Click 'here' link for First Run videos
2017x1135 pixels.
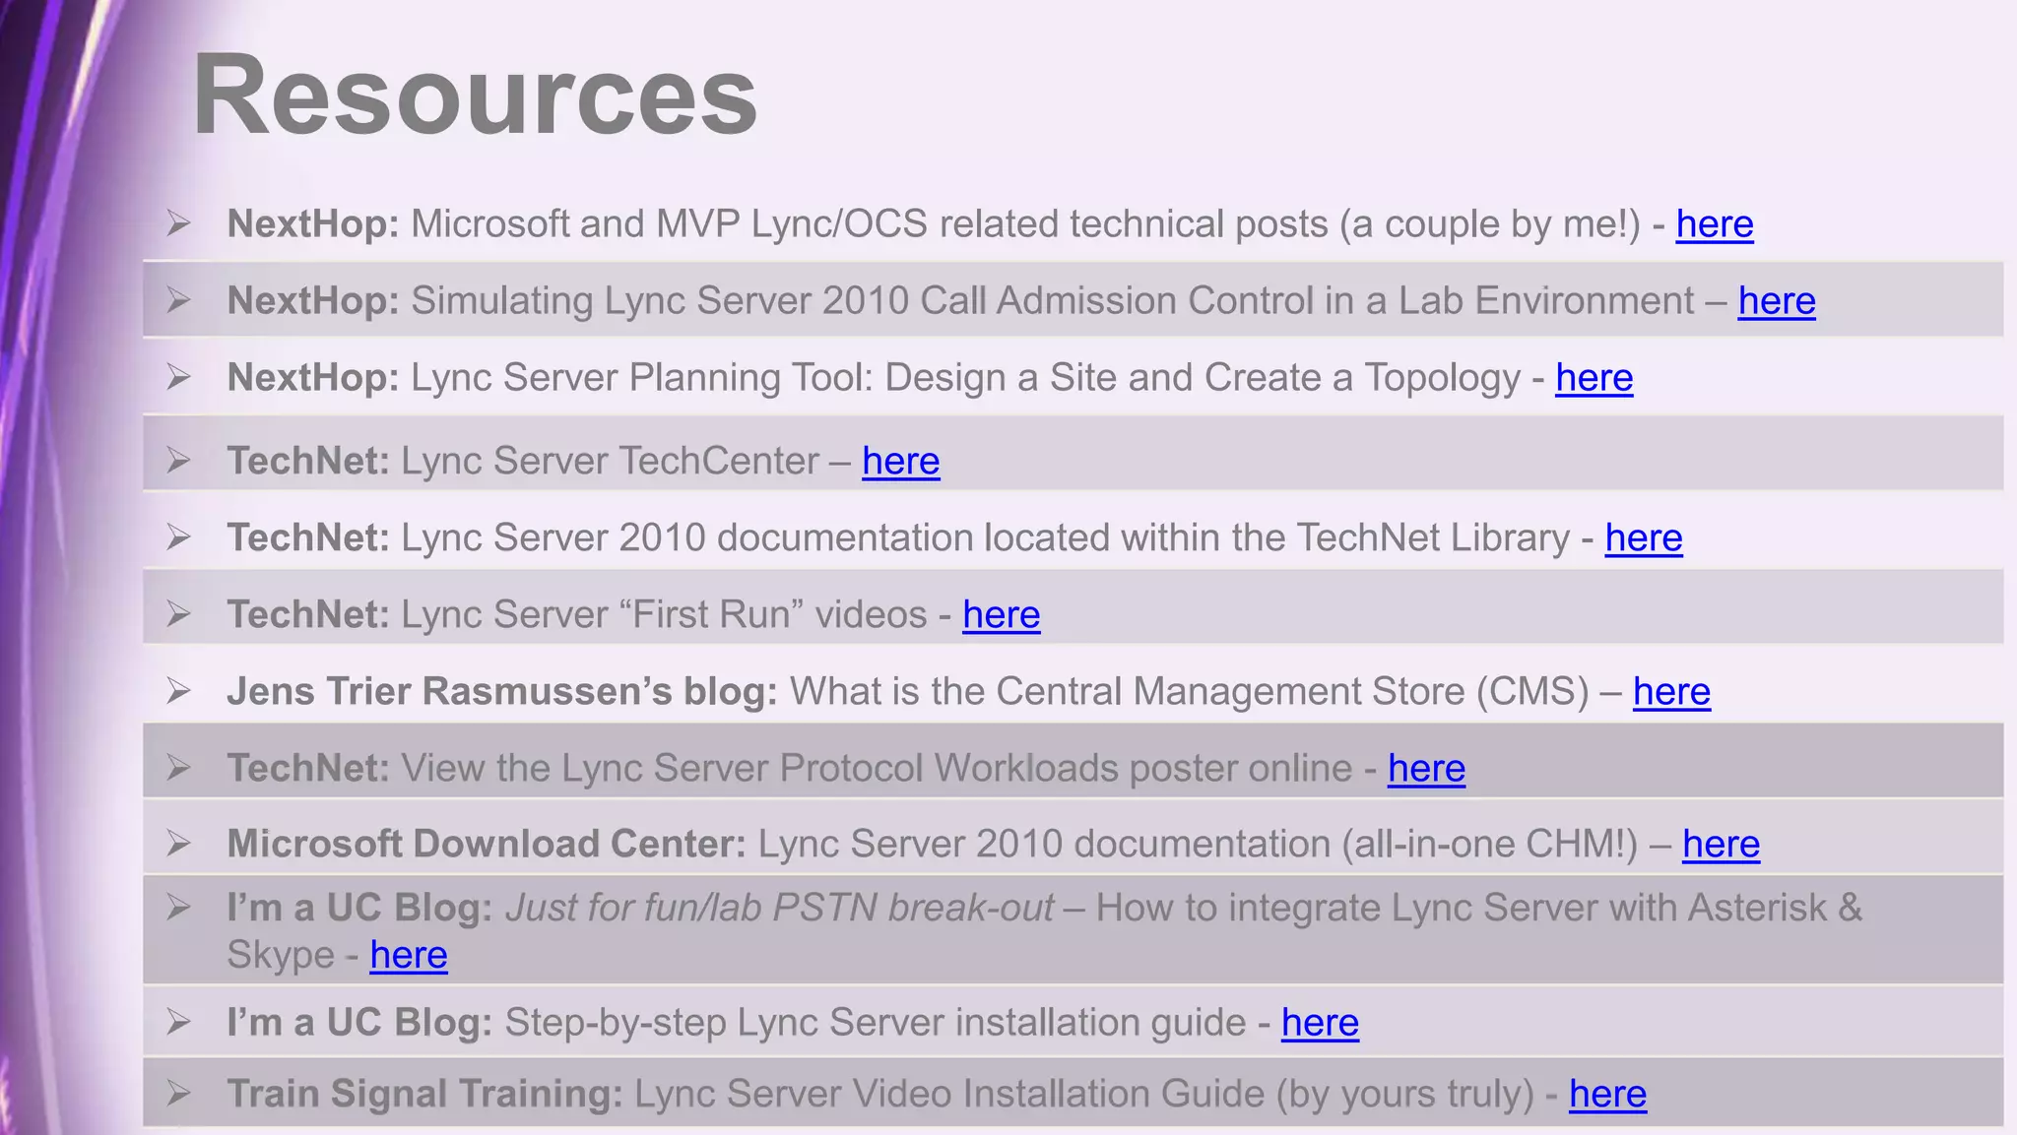(x=1001, y=614)
